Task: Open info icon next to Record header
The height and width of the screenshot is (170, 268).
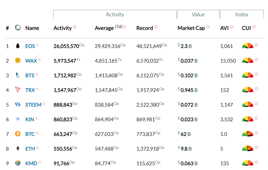Action: pyautogui.click(x=156, y=27)
